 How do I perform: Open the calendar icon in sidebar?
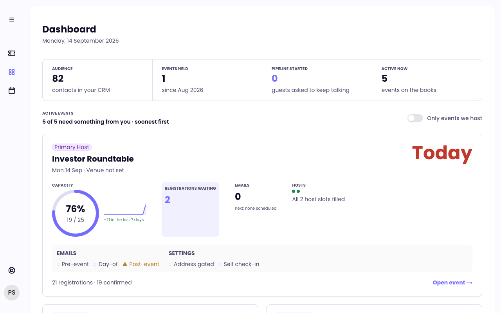click(12, 90)
